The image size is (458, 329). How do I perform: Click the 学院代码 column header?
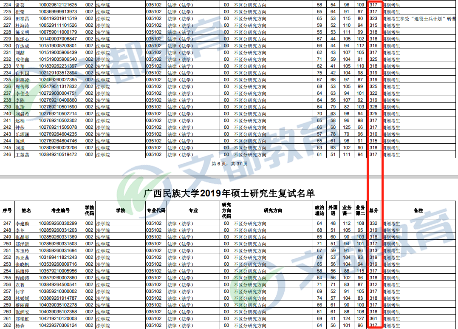pyautogui.click(x=89, y=210)
